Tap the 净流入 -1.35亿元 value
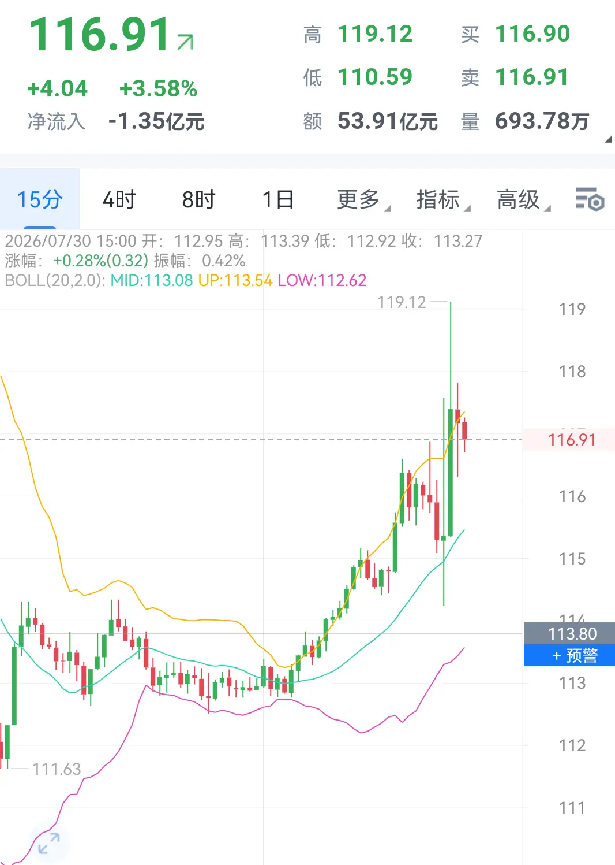This screenshot has height=865, width=615. (x=156, y=121)
